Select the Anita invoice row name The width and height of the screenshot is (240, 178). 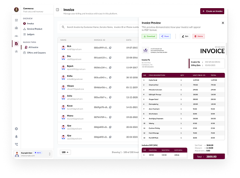[69, 96]
